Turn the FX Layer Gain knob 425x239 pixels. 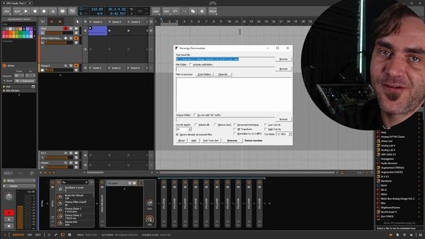coord(149,203)
